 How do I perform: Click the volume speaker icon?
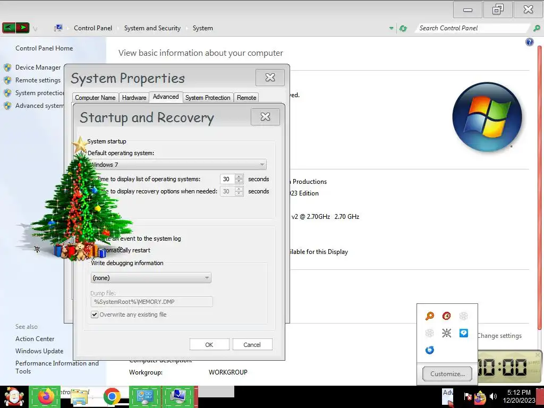click(493, 396)
